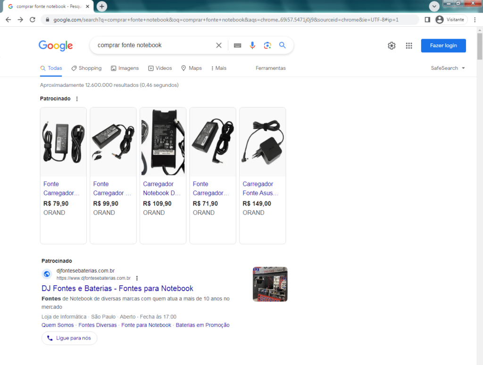Expand the Mais menu
This screenshot has height=365, width=483.
point(219,68)
